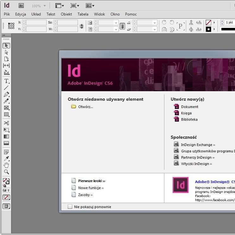235x235 pixels.
Task: Open Adobe Bridge with Br icon
Action: (x=21, y=6)
